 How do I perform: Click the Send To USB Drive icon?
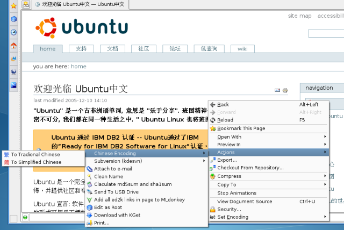89,192
